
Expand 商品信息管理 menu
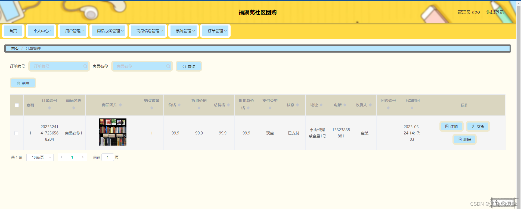[x=148, y=31]
